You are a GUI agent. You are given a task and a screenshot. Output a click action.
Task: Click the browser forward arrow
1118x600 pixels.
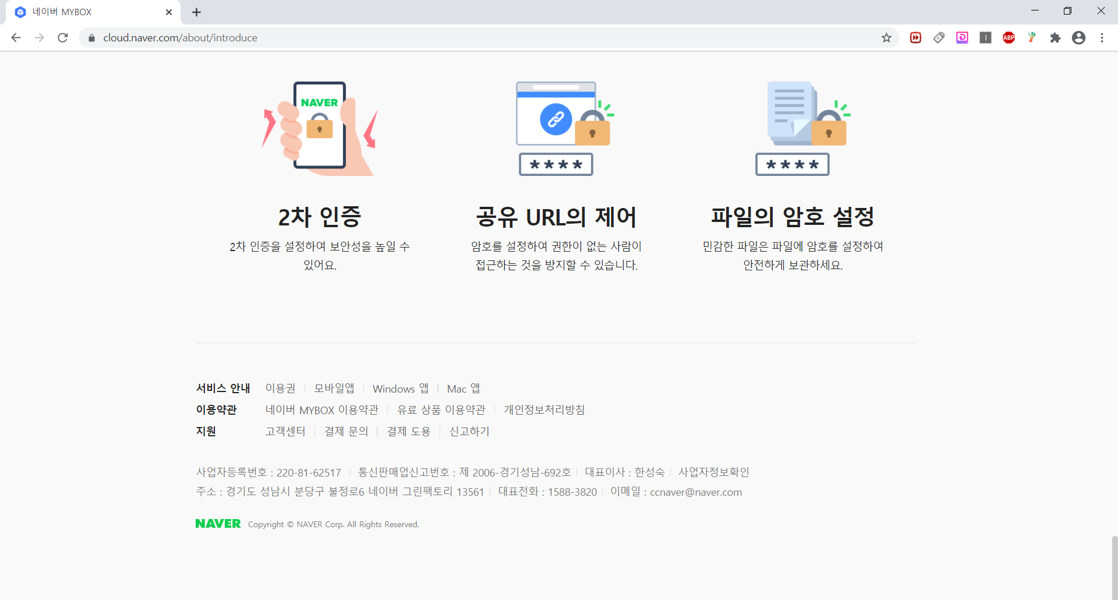pos(39,38)
